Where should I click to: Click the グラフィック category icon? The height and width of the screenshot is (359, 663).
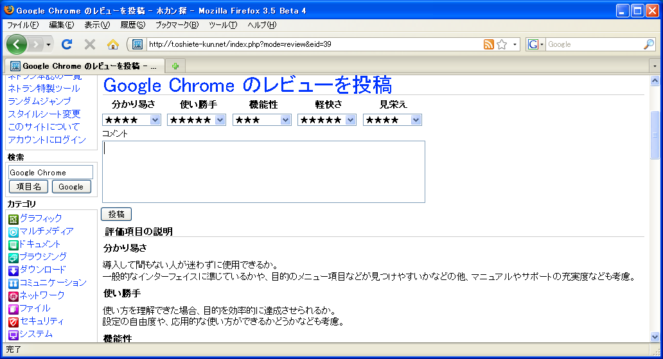13,219
